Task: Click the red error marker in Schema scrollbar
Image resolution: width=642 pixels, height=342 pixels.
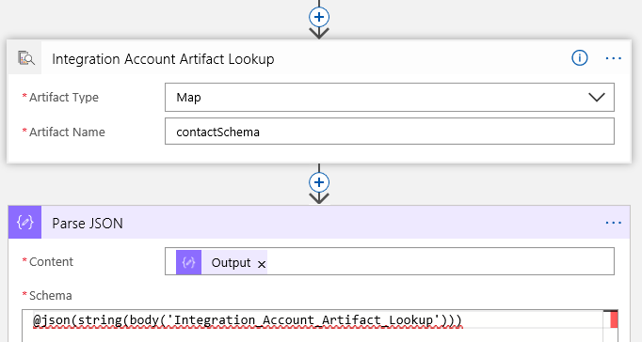Action: (614, 319)
